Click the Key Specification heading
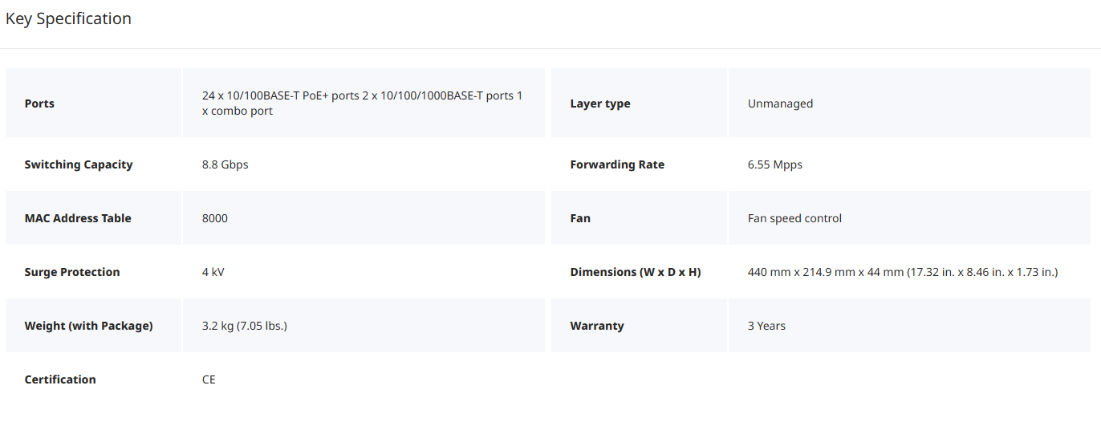 pyautogui.click(x=68, y=18)
